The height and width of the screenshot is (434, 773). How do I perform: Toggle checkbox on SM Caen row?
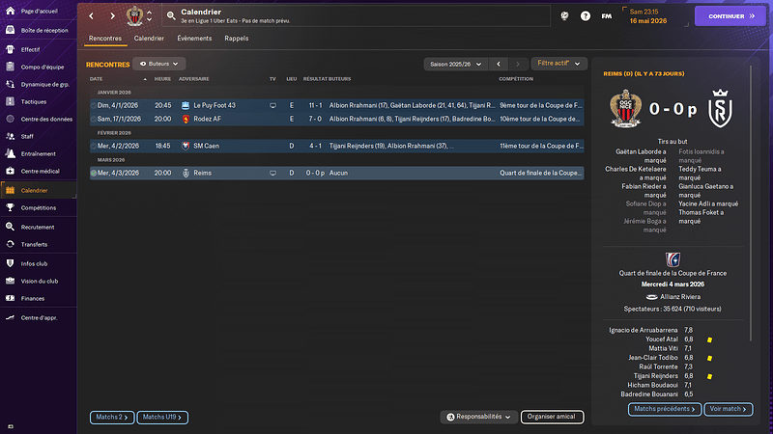pyautogui.click(x=93, y=147)
